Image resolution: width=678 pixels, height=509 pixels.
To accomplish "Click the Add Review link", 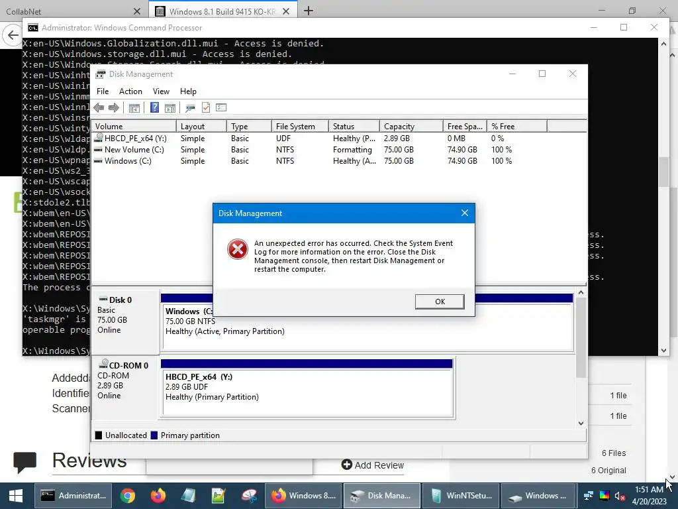I will pyautogui.click(x=373, y=465).
